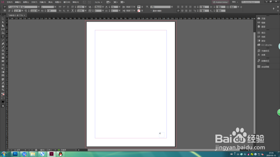
Task: Select the Zoom tool
Action: [x=3, y=90]
